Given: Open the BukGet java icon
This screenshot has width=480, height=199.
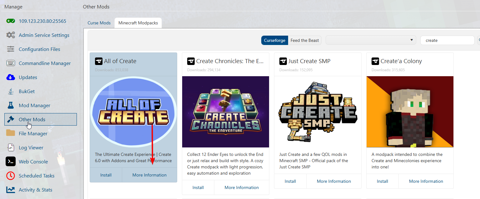Looking at the screenshot, I should click(11, 91).
